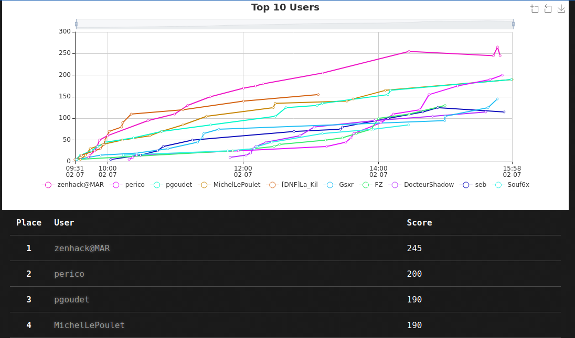Click the pgoudet user link

71,299
